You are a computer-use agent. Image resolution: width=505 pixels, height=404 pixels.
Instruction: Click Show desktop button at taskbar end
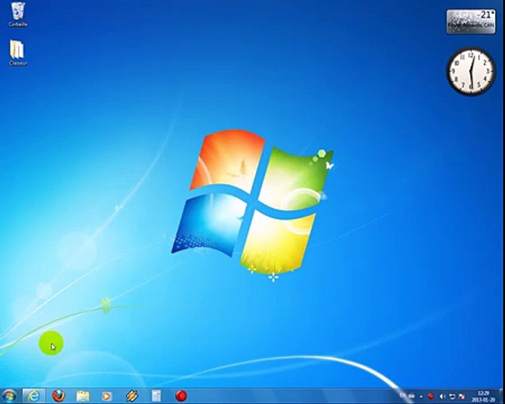502,396
